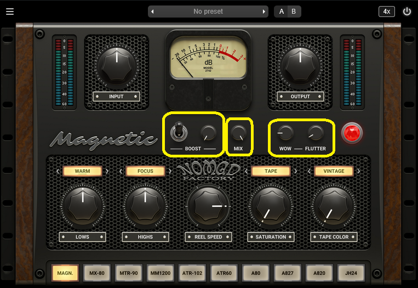Click the INPUT gain knob
The width and height of the screenshot is (418, 288).
tap(117, 66)
